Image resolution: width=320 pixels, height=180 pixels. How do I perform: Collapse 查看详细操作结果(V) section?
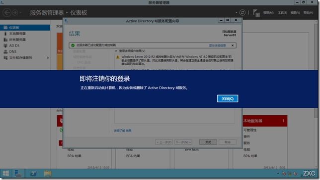(x=116, y=51)
